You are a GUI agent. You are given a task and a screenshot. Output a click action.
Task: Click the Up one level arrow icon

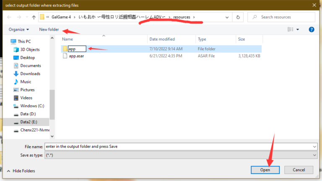(34, 17)
